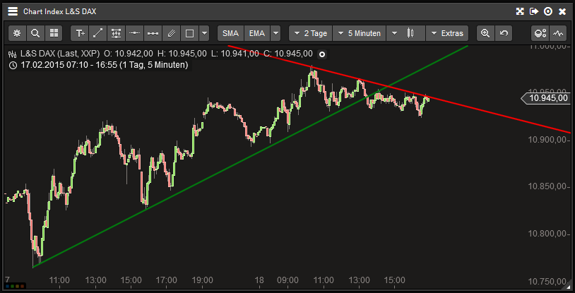Select the horizontal line tool
Viewport: 575px width, 293px height.
[135, 33]
